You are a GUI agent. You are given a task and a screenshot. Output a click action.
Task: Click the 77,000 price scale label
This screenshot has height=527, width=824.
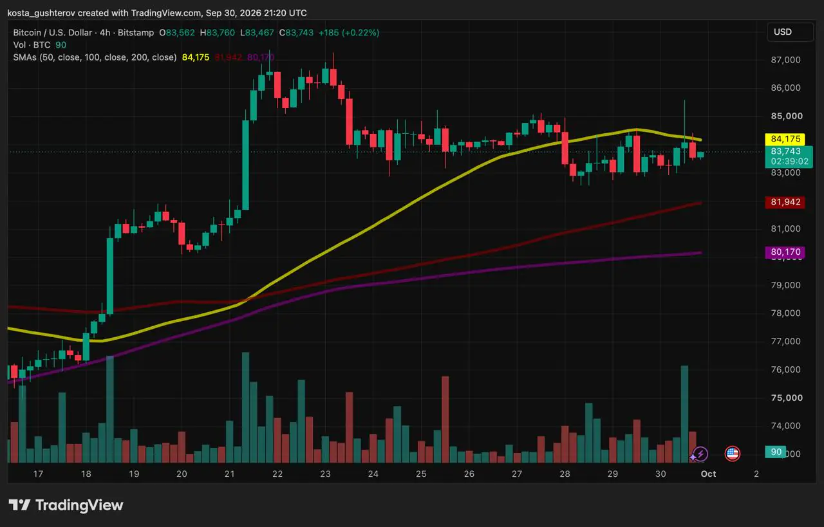tap(785, 341)
